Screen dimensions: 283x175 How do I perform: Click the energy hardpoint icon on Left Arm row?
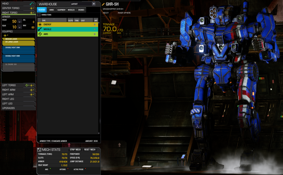point(32,94)
